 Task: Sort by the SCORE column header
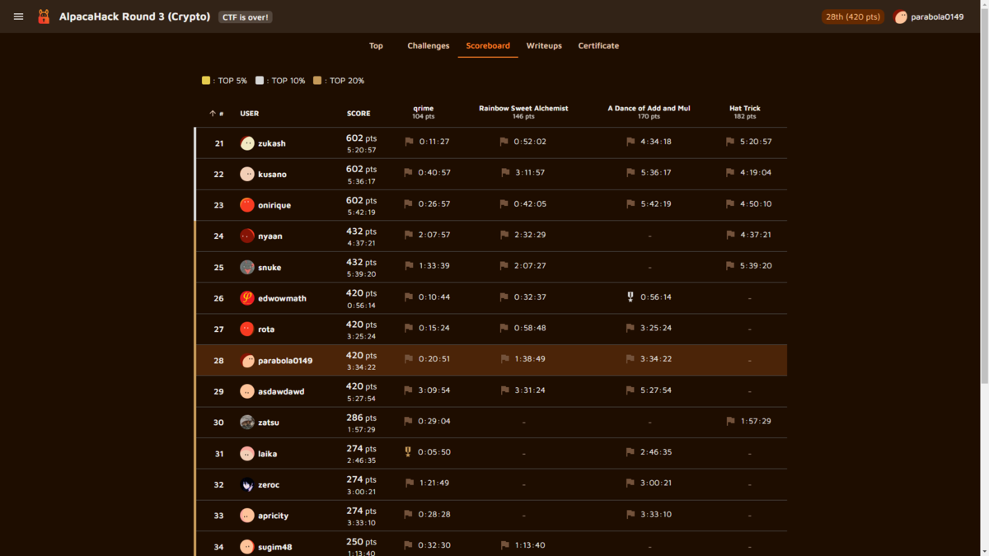coord(359,114)
